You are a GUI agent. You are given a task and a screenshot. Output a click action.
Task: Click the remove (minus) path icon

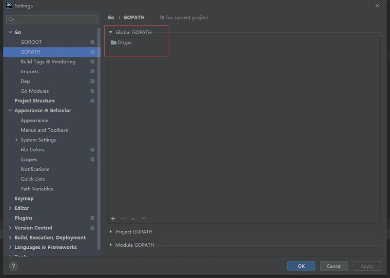coord(123,218)
